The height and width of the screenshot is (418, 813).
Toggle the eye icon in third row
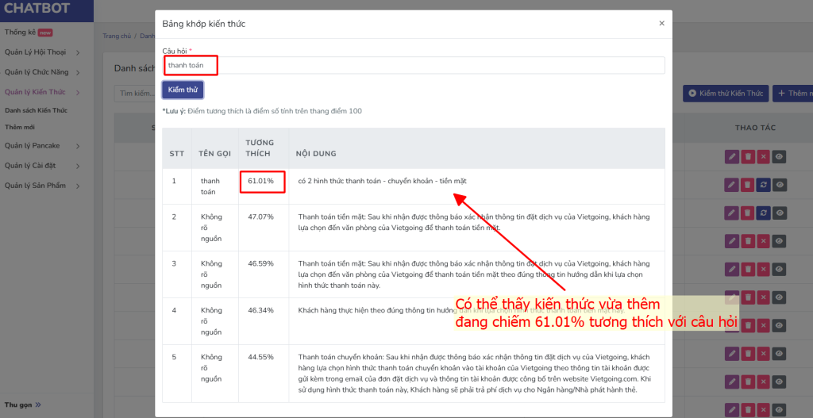(780, 213)
